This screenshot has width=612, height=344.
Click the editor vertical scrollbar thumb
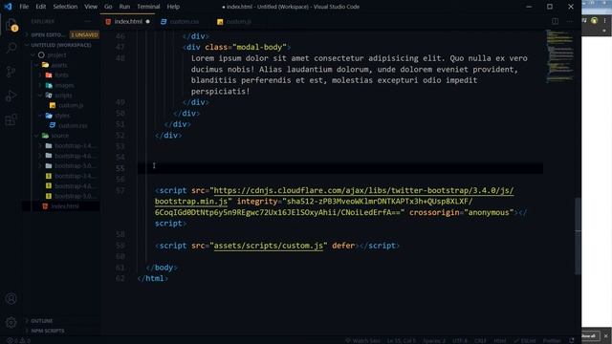pos(578,236)
